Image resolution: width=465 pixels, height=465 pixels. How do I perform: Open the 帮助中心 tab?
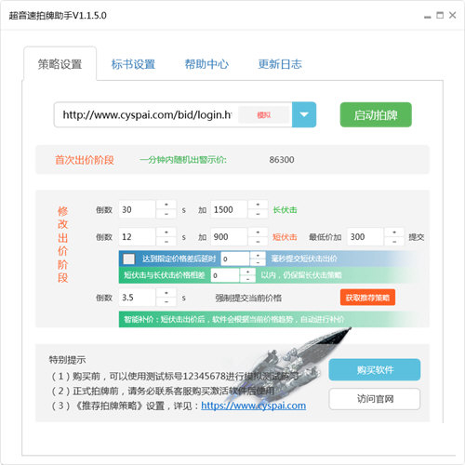click(206, 64)
